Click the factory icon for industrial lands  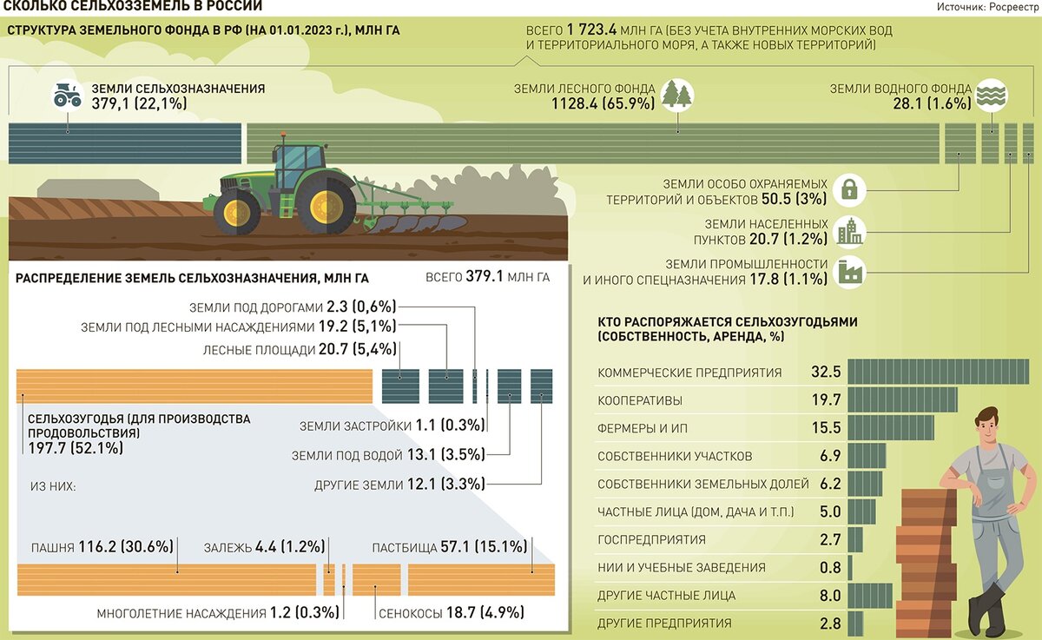click(x=848, y=271)
